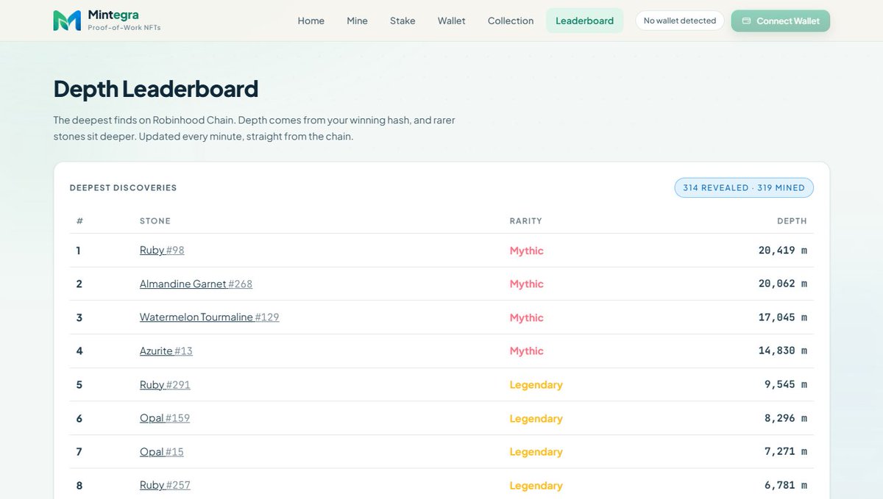883x499 pixels.
Task: Click the 6,781 m depth value
Action: [x=786, y=486]
